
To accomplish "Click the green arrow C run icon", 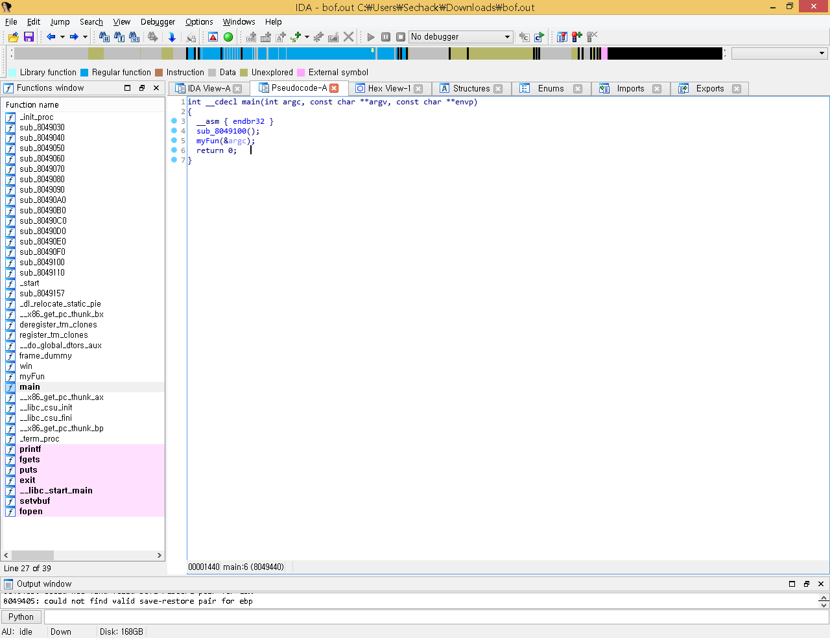I will [539, 37].
